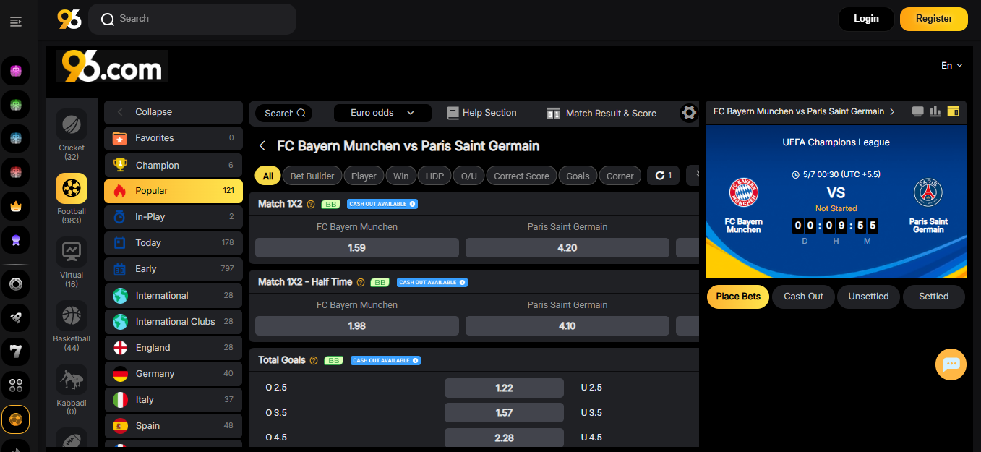Select the O/U market tab
Screen dimensions: 981x452
point(468,176)
